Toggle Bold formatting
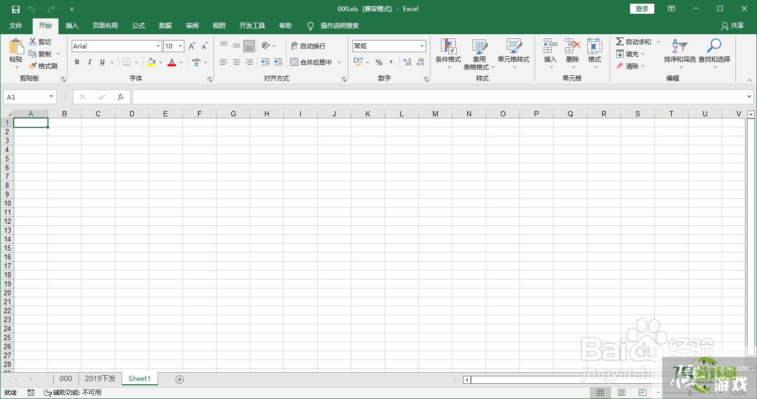 click(77, 62)
